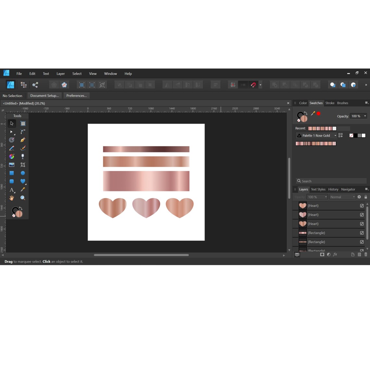Close the Untitled document tab
This screenshot has height=370, width=370.
tap(288, 103)
